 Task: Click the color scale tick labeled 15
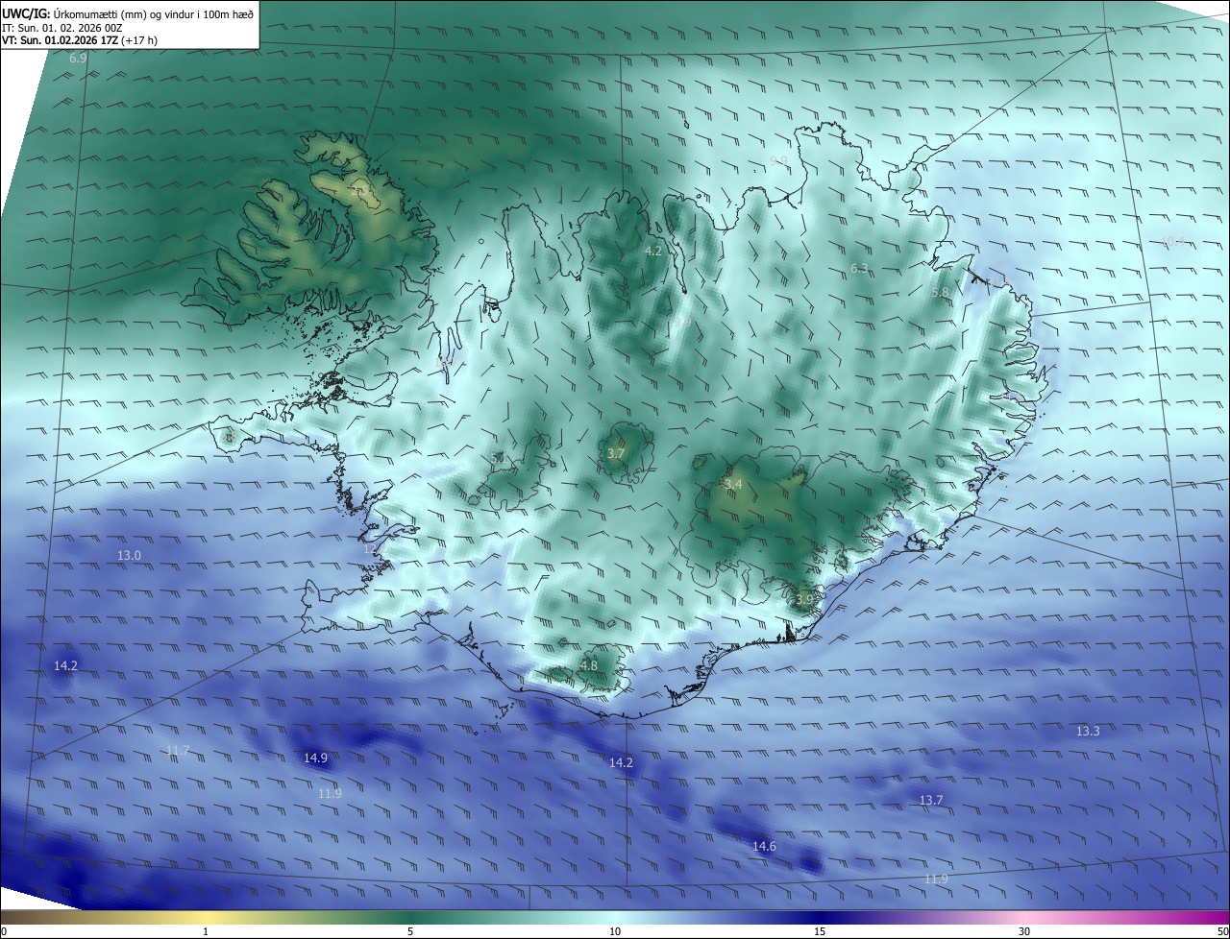(x=820, y=931)
